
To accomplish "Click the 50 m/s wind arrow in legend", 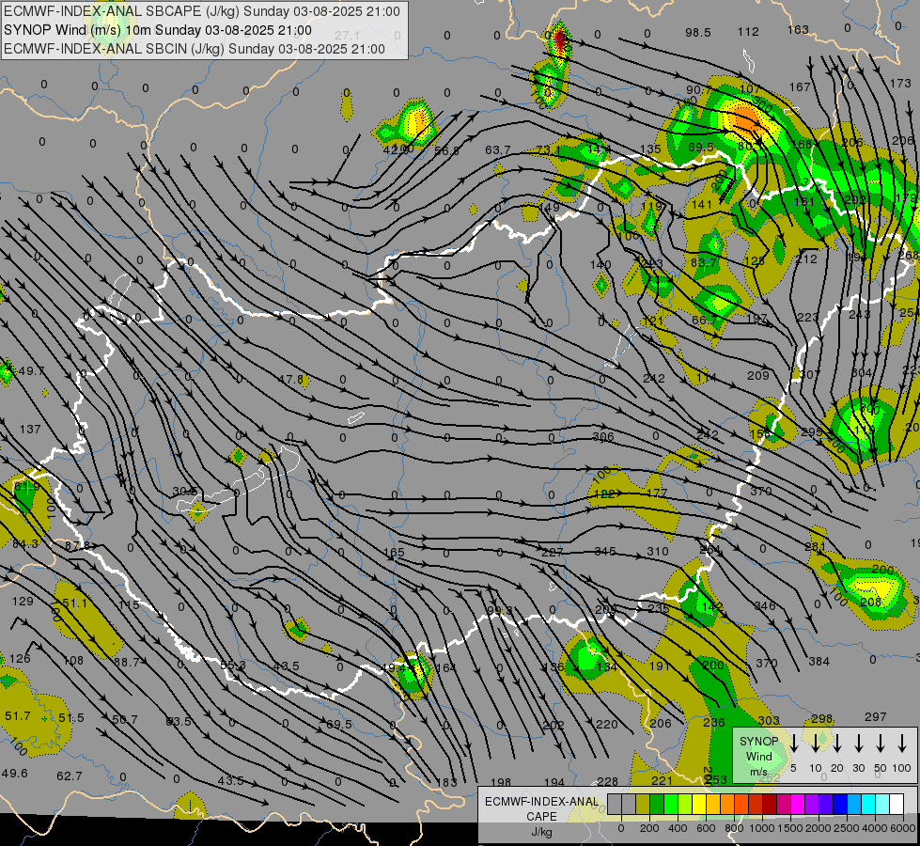I will point(881,744).
